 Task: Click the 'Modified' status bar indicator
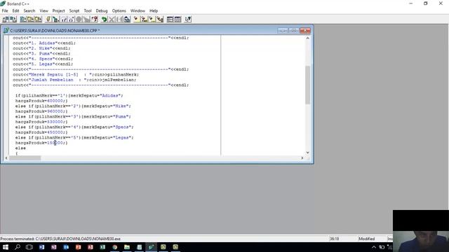(366, 239)
